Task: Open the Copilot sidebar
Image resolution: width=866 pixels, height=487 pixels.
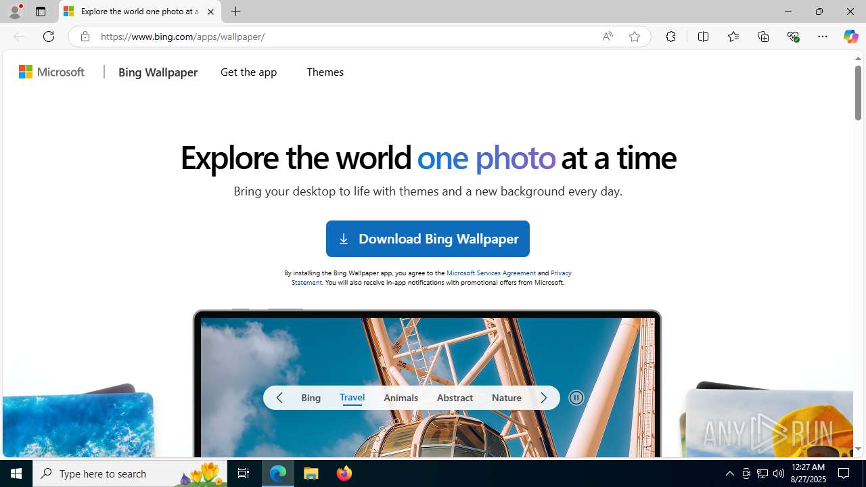Action: click(850, 37)
